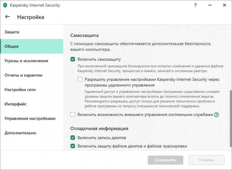Viewport: 232px width, 170px height.
Task: Open Настройки сети section
Action: click(x=20, y=90)
